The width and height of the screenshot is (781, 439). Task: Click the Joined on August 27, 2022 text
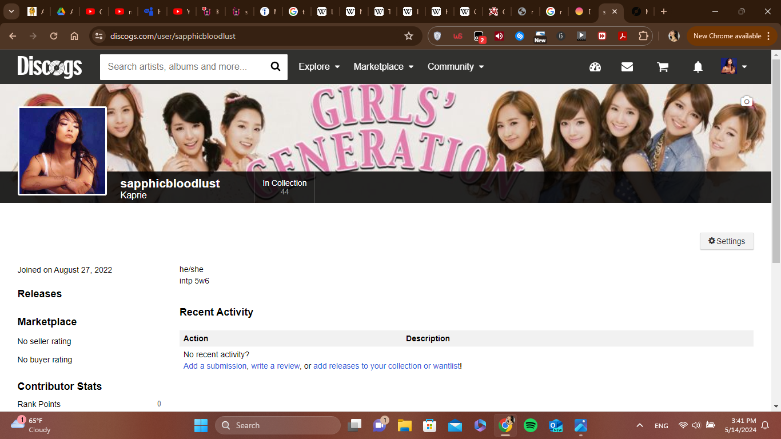65,270
